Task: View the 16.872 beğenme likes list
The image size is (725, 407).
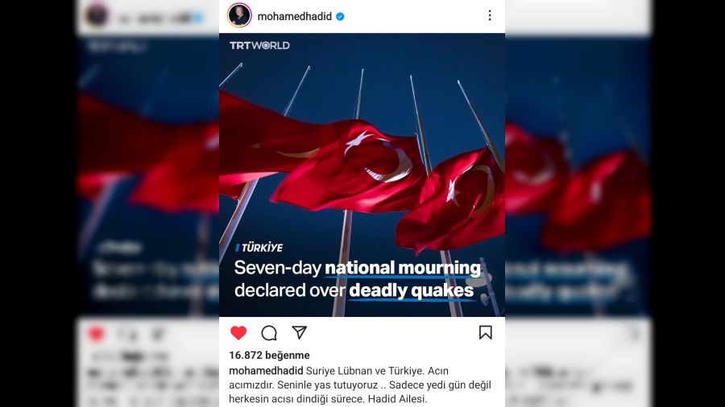Action: pos(269,356)
